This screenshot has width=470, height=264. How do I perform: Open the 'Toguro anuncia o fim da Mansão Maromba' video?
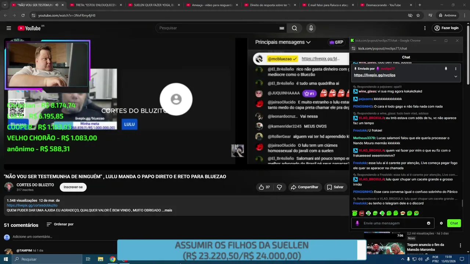[x=425, y=247]
